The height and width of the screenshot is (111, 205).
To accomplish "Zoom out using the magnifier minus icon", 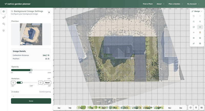I will pos(194,21).
